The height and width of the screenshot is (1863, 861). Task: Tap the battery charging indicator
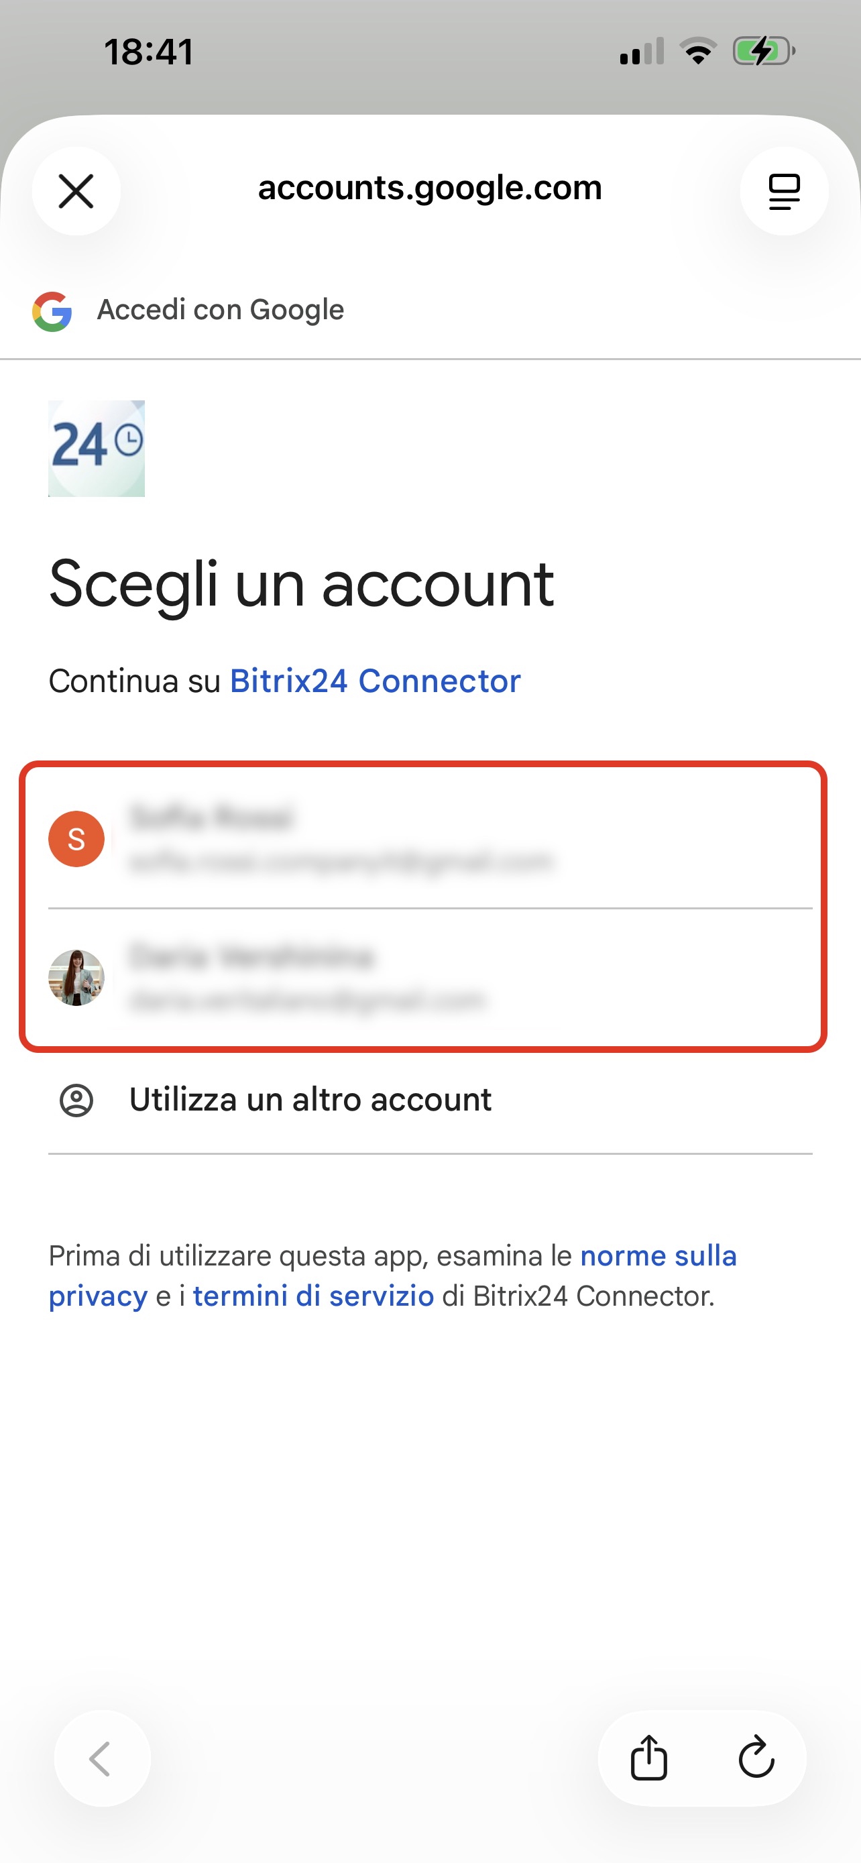click(763, 52)
